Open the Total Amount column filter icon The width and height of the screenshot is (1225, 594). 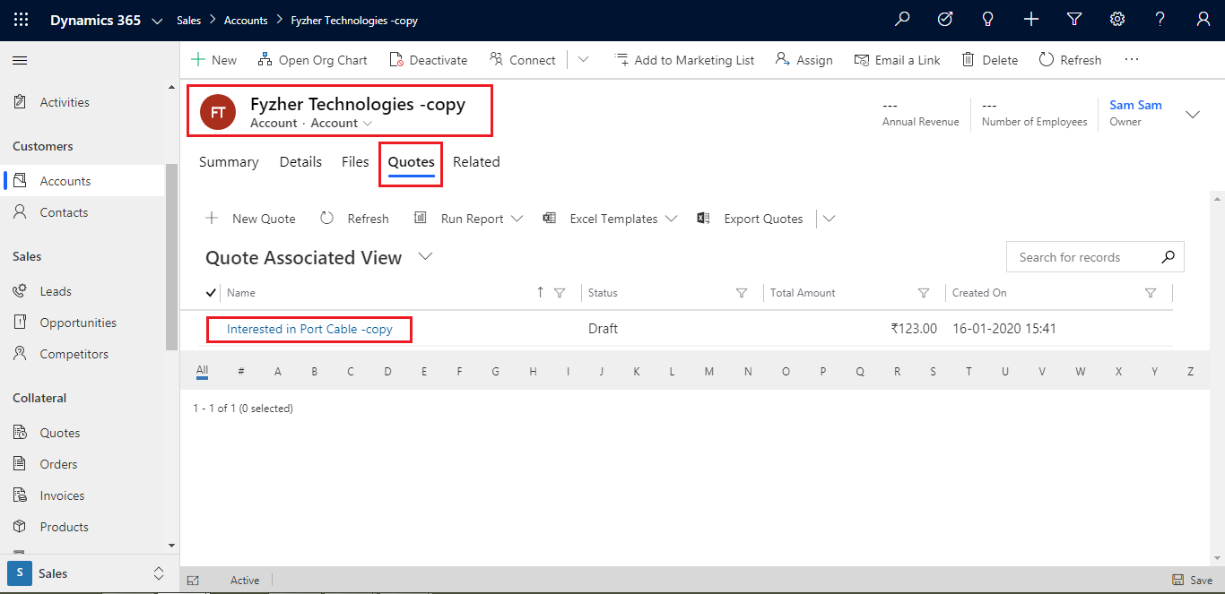click(924, 293)
